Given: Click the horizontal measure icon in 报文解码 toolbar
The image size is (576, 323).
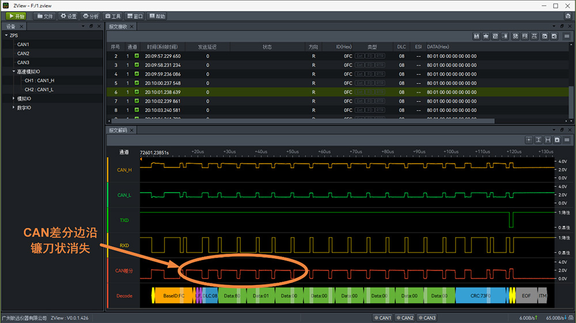Looking at the screenshot, I should 548,140.
